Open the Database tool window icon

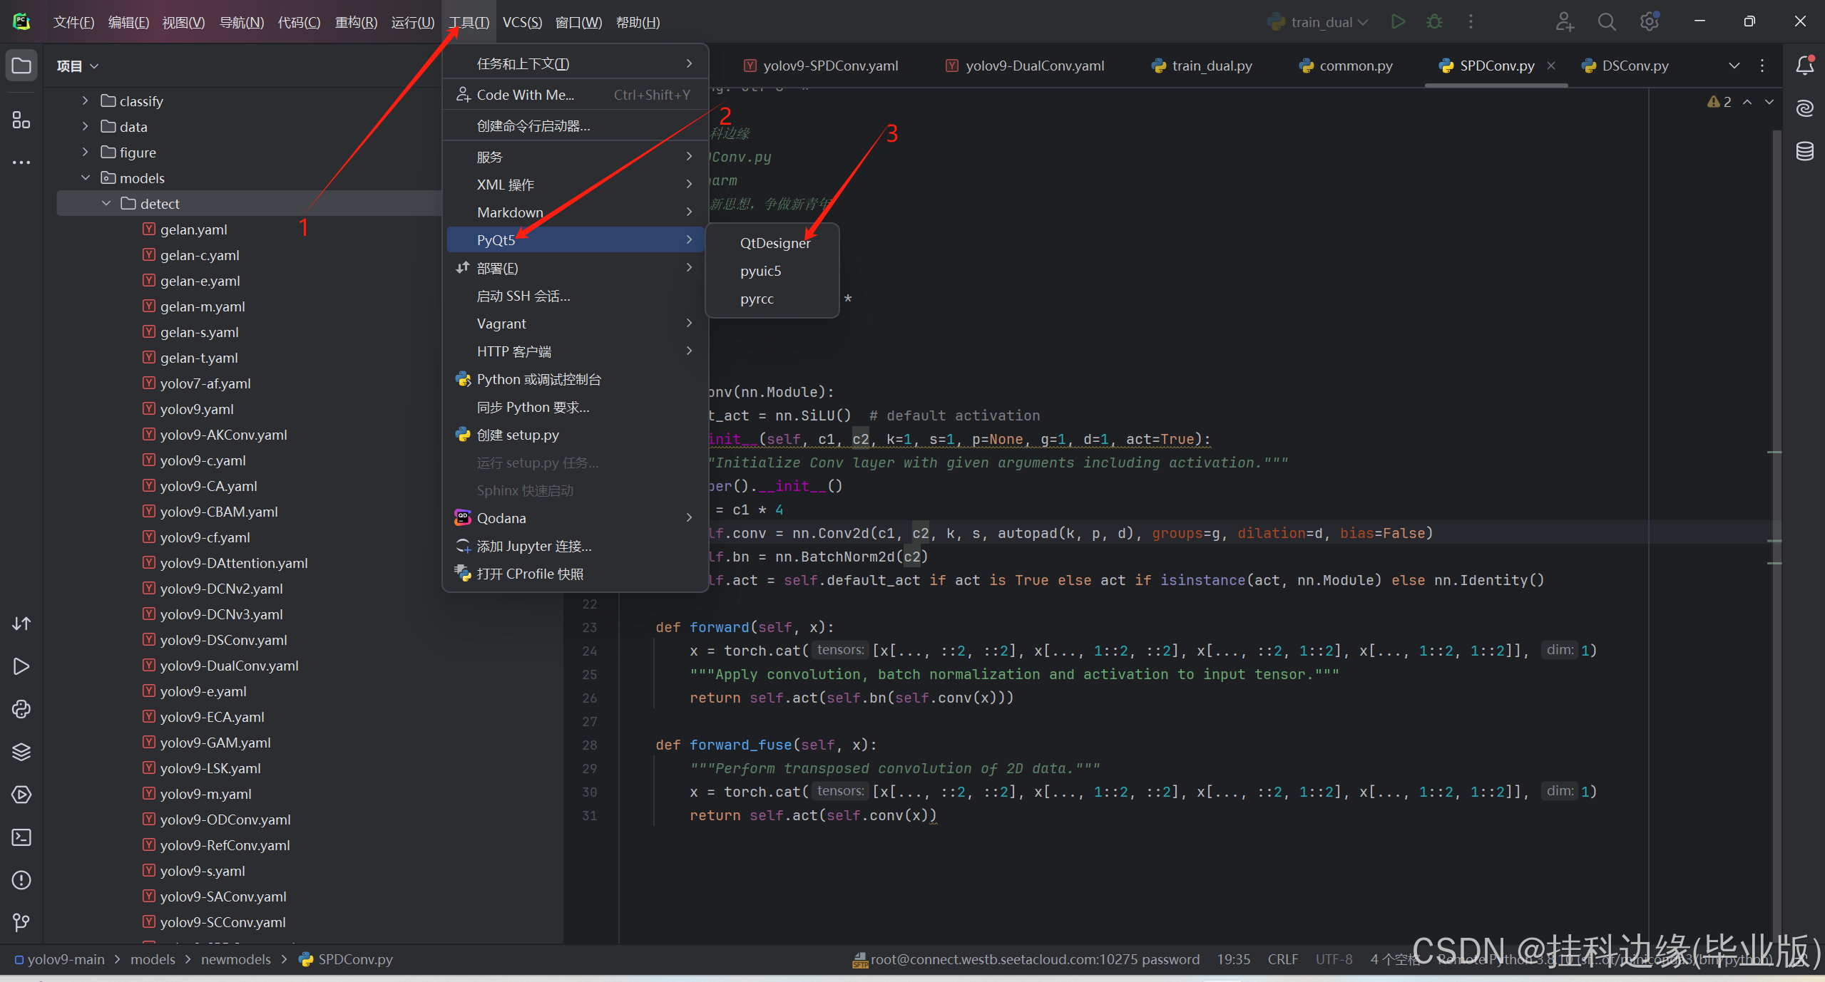1804,151
